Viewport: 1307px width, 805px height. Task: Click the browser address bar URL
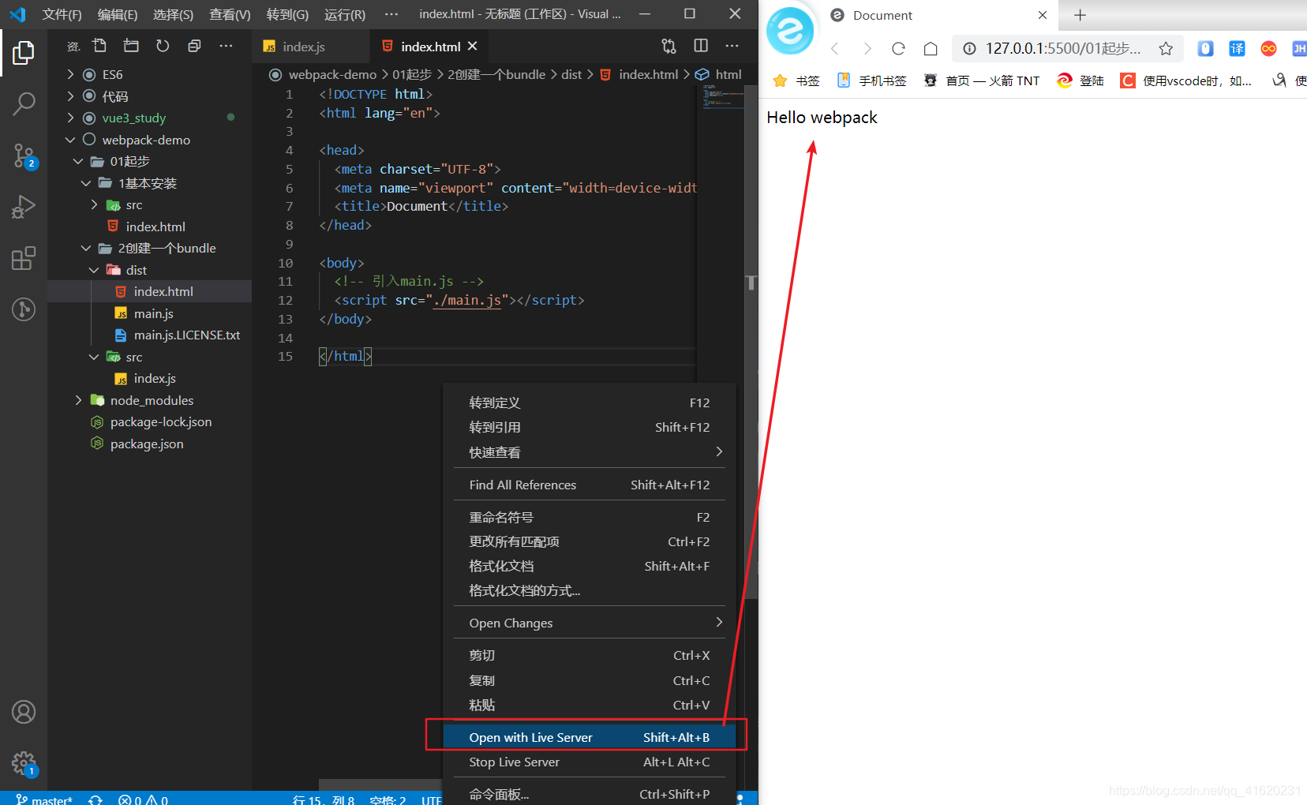1062,49
